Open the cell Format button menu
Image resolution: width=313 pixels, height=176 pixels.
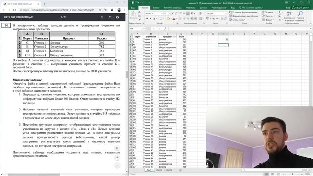268,20
